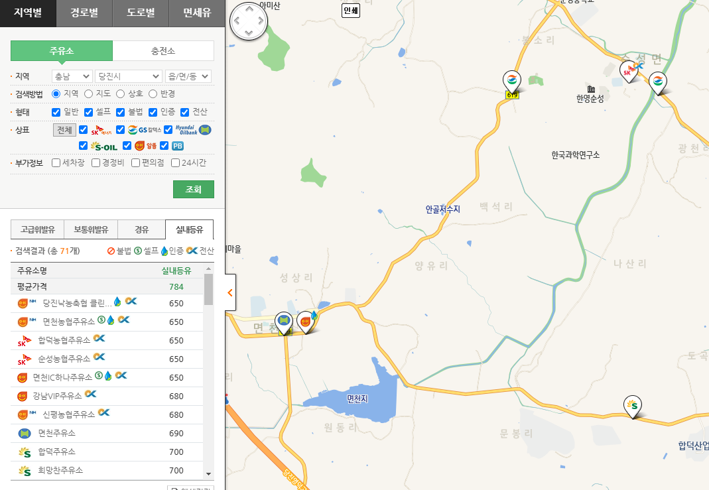709x490 pixels.
Task: Switch to the 경로별 tab
Action: [84, 13]
